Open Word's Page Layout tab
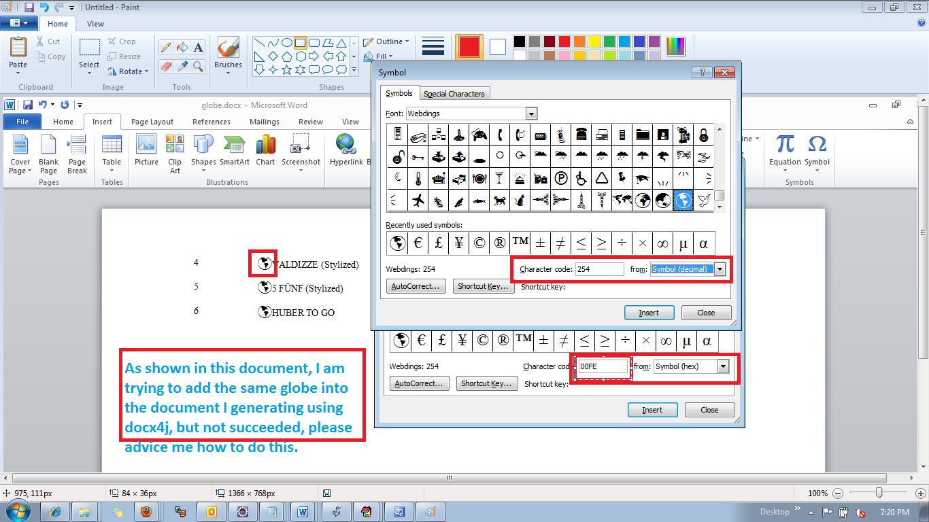Screen dimensions: 929x522 tap(152, 122)
